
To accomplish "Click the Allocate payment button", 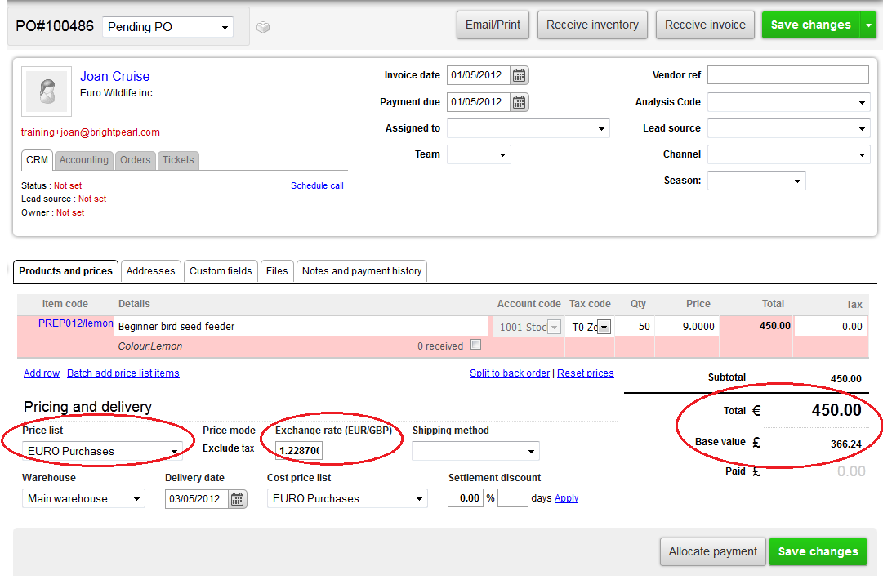I will pos(713,552).
